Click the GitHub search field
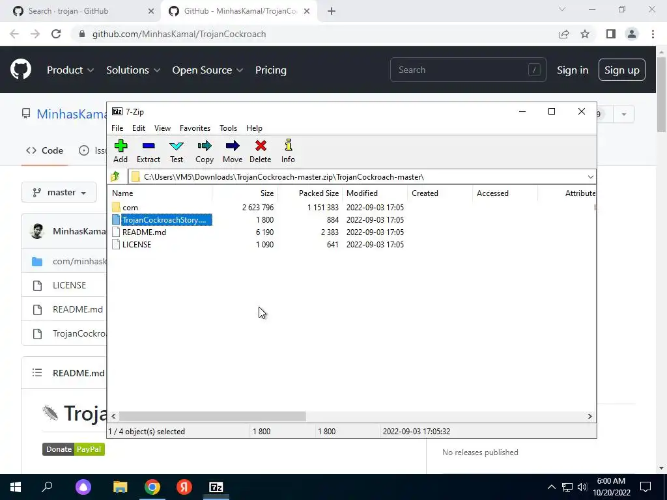Viewport: 667px width, 500px height. (468, 70)
